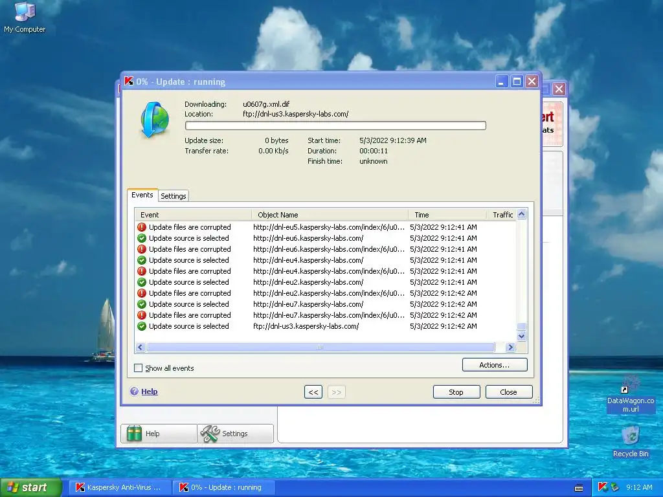663x497 pixels.
Task: Click the keyboard icon on the taskbar
Action: click(579, 488)
